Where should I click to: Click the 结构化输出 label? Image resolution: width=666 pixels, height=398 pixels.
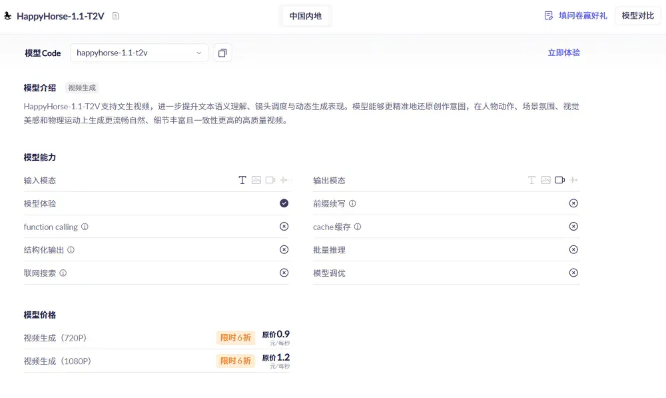pyautogui.click(x=44, y=250)
